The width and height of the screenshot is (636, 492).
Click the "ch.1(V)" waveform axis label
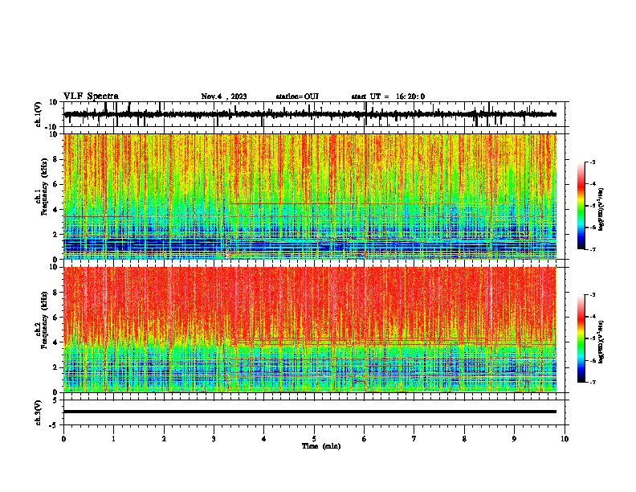click(39, 114)
